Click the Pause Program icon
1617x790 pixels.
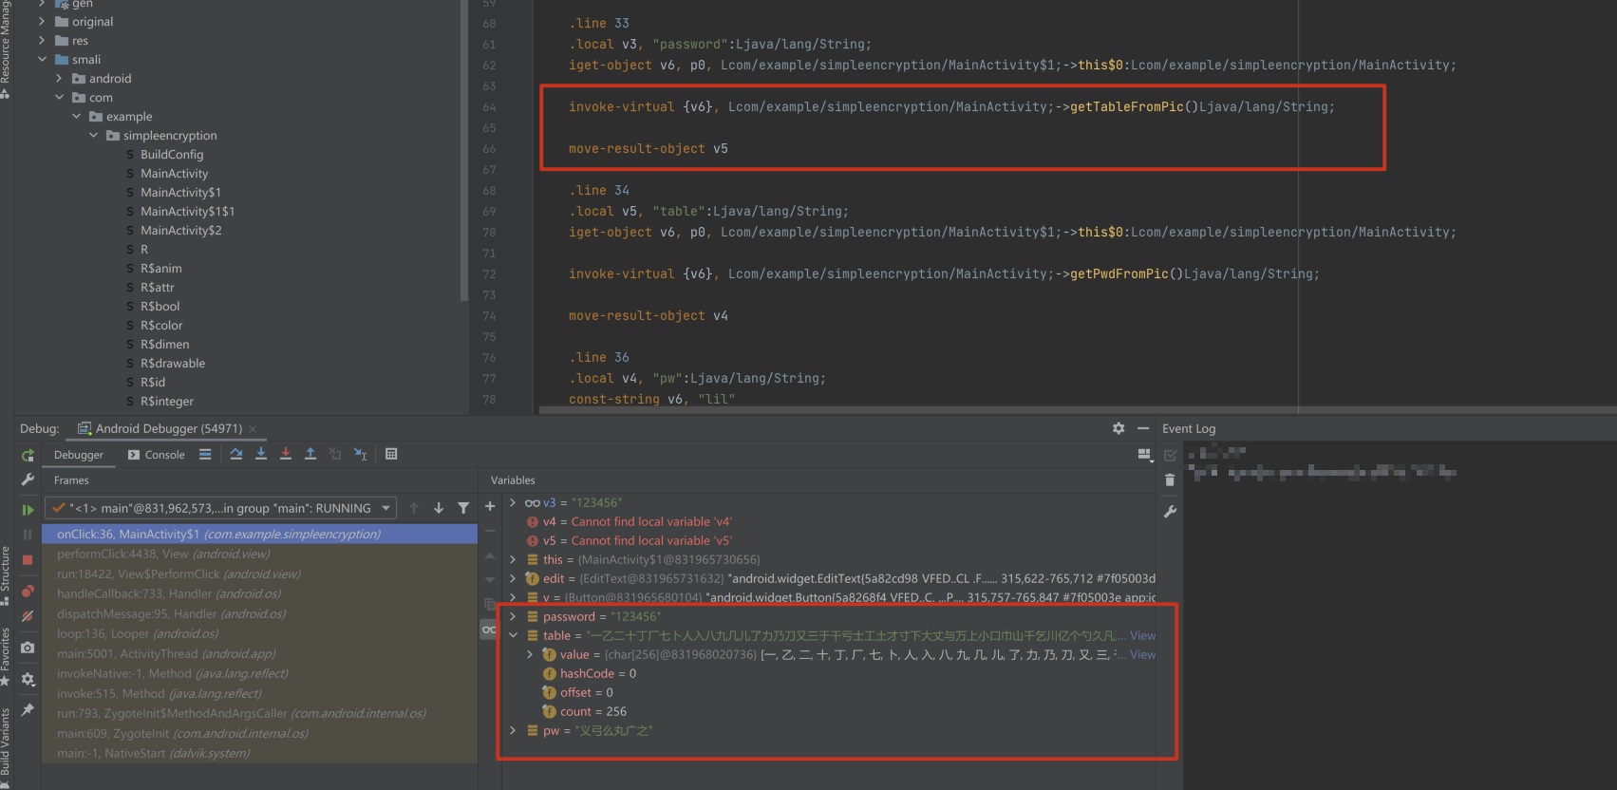pos(28,535)
